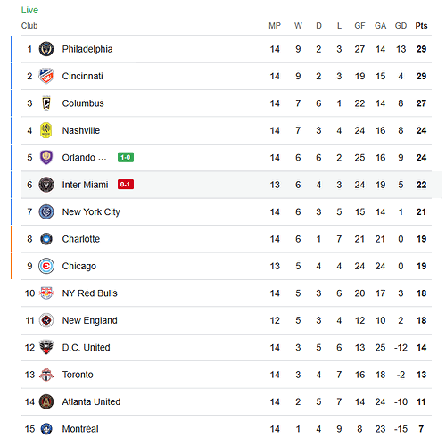
Task: Click the GD column header
Action: coord(401,26)
